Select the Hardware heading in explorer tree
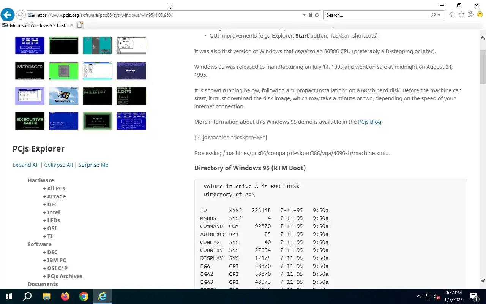 click(x=41, y=180)
